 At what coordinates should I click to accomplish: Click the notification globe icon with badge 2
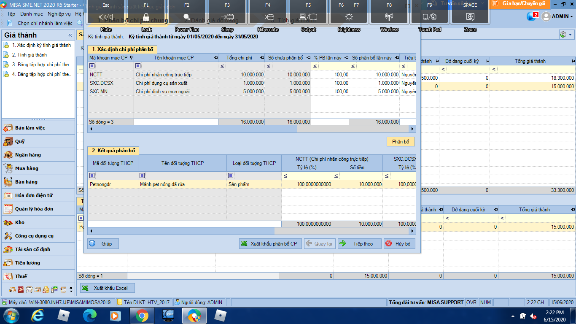pyautogui.click(x=532, y=16)
